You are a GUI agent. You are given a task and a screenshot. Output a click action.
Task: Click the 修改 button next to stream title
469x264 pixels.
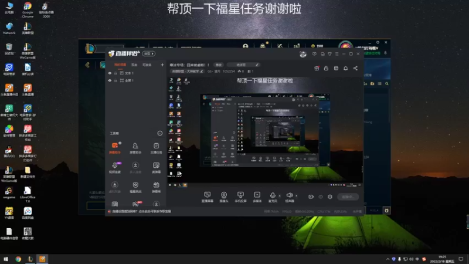click(x=219, y=65)
